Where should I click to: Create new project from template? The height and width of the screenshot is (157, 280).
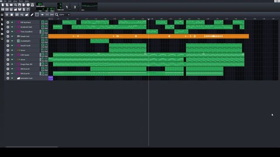pyautogui.click(x=7, y=5)
